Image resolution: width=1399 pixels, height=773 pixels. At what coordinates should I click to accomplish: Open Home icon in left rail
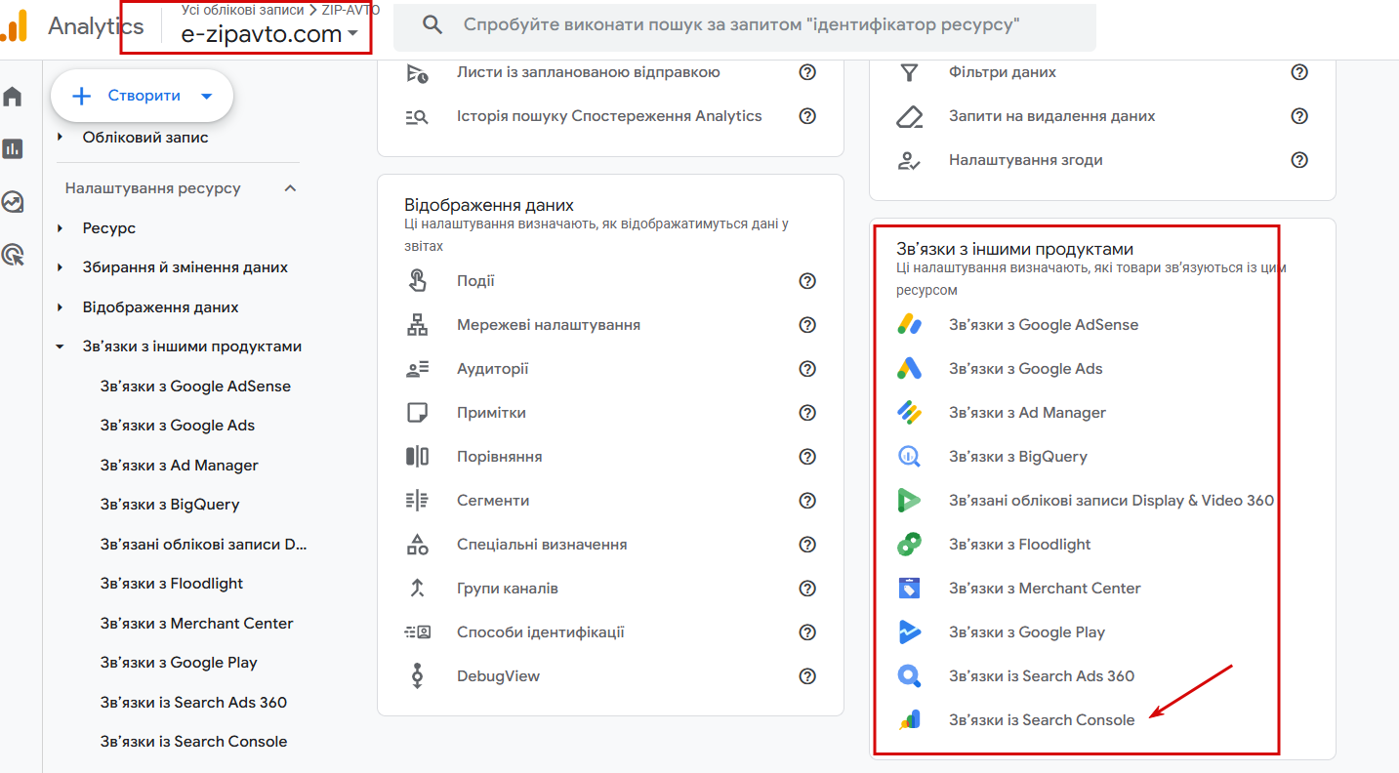tap(13, 97)
